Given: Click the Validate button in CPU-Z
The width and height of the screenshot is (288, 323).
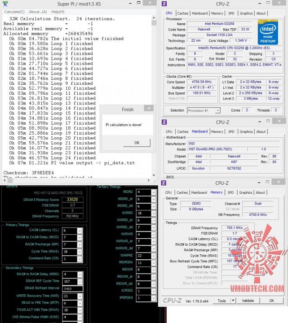Looking at the screenshot, I should point(248,301).
